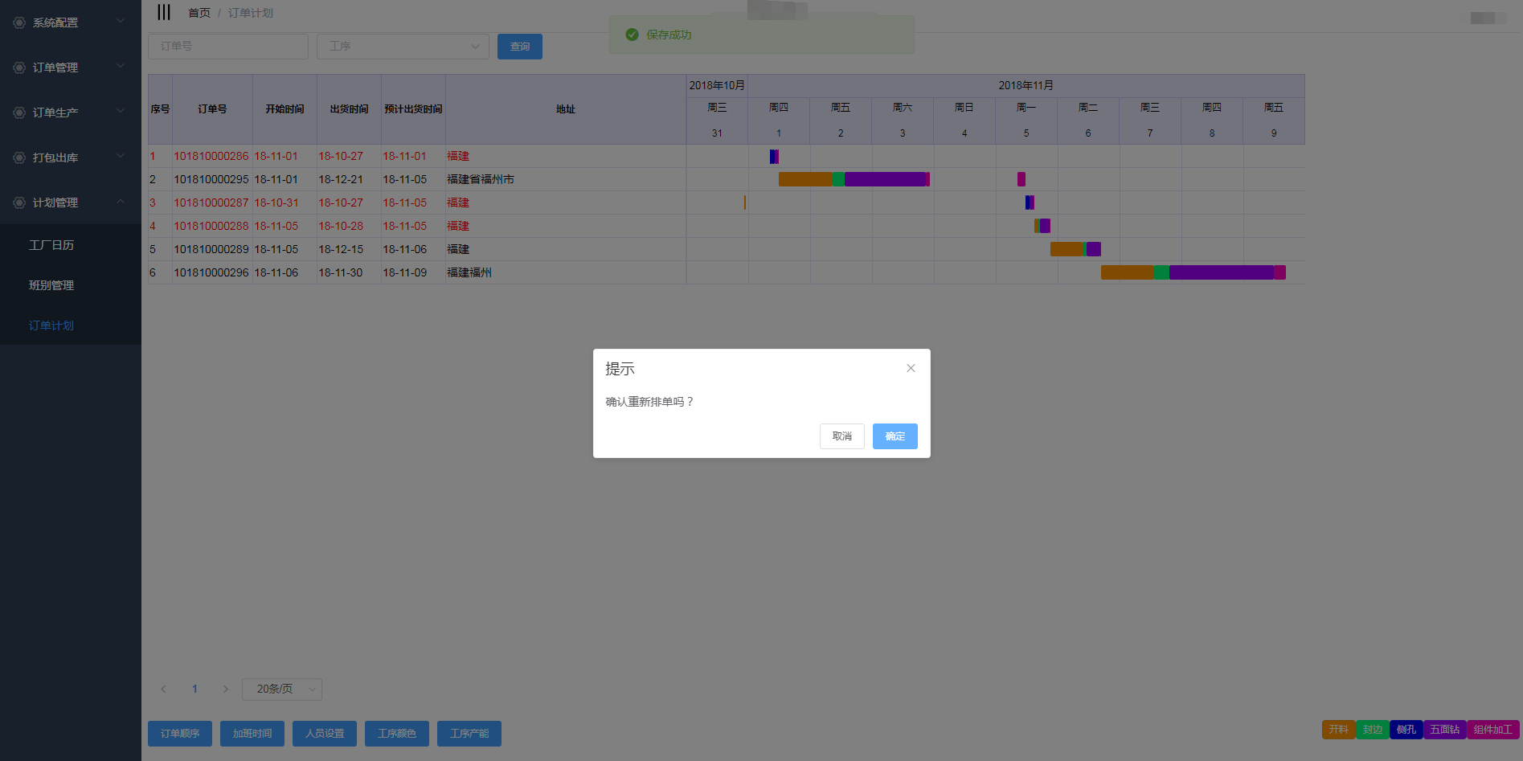Go to previous page arrow

tap(164, 689)
